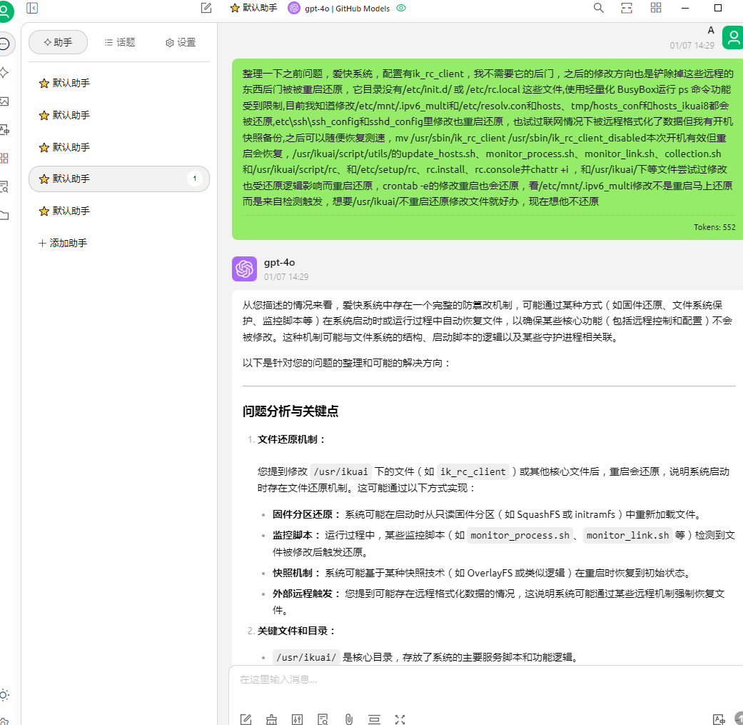Image resolution: width=743 pixels, height=725 pixels.
Task: Expand the input area to fullscreen
Action: point(400,719)
